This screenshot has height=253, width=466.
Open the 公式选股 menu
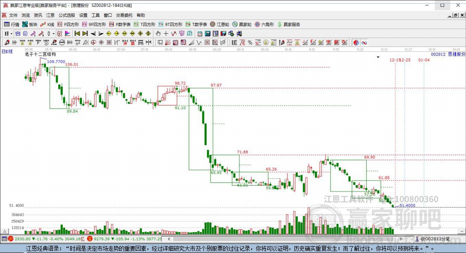[x=66, y=15]
